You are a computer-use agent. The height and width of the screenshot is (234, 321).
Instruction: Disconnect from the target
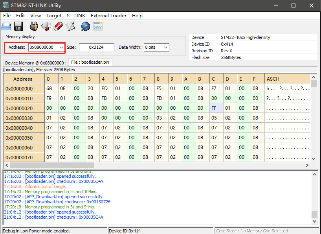[x=46, y=26]
